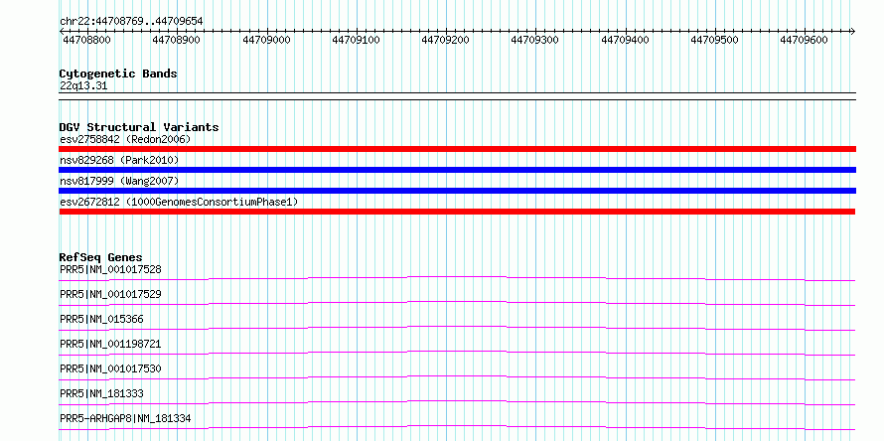Click ruler position 44709400

coord(625,40)
